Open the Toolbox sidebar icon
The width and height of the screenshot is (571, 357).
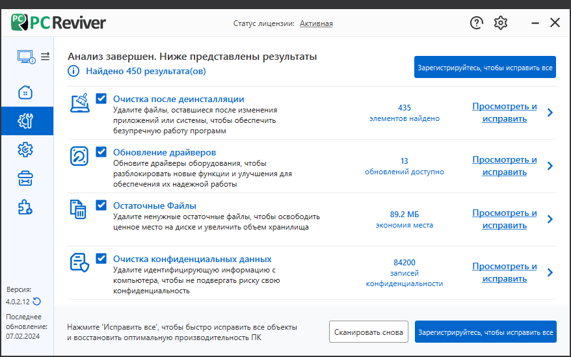tap(25, 178)
